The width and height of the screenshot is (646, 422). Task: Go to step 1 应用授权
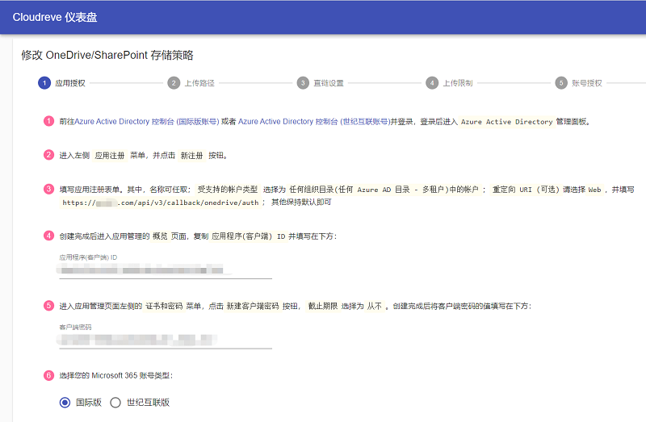coord(62,83)
